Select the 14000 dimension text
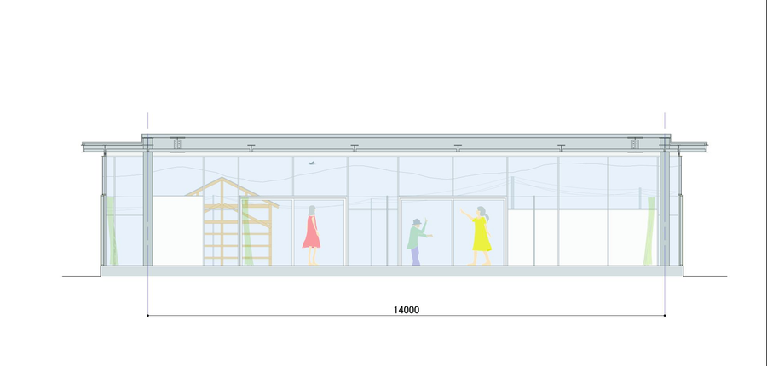The image size is (767, 366). tap(406, 310)
